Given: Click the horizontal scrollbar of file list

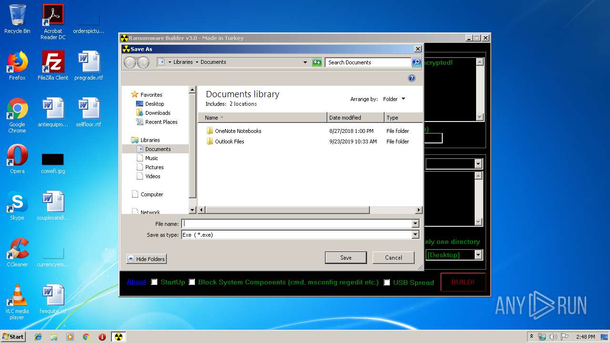Looking at the screenshot, I should [x=288, y=210].
